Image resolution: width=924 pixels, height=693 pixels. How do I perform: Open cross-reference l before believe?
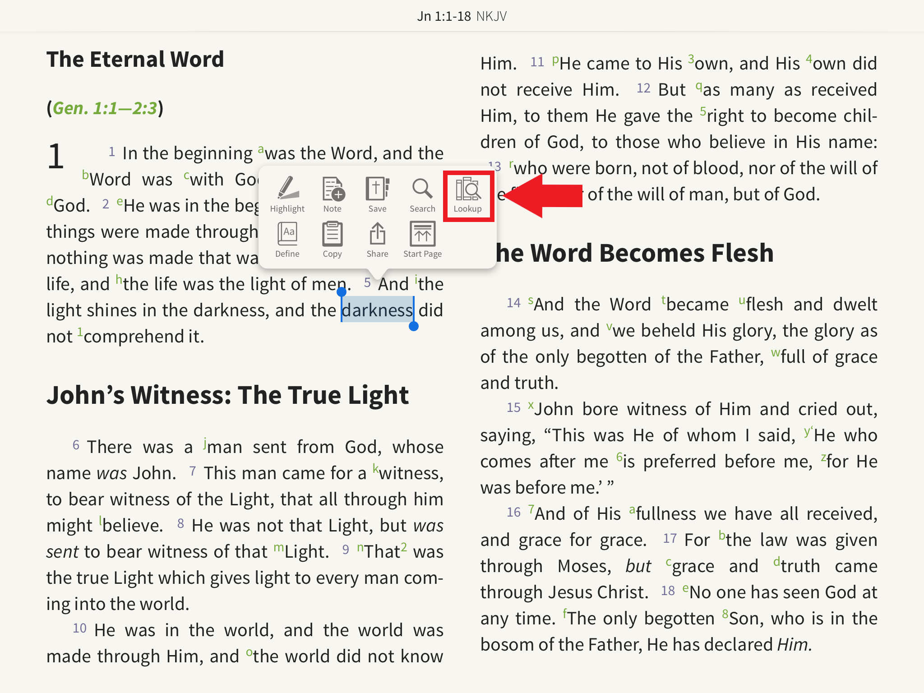pos(101,521)
